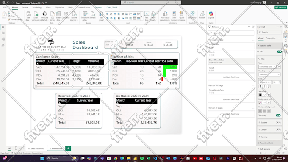The height and width of the screenshot is (162, 288).
Task: Click the Enter data icon
Action: 58,16
